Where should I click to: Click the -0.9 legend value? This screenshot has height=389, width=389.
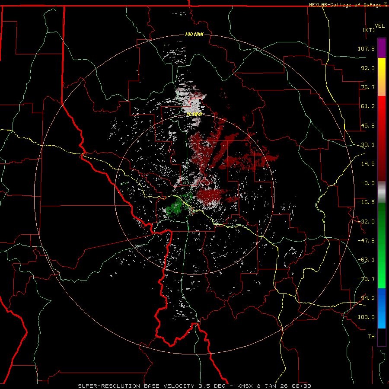(368, 183)
